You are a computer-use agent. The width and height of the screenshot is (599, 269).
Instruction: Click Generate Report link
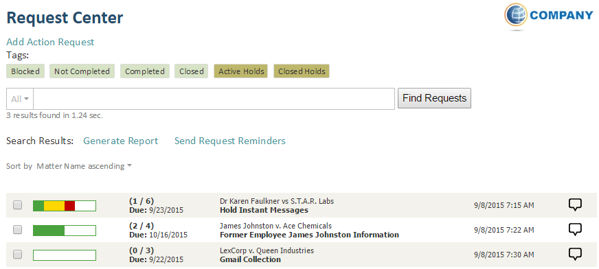point(121,141)
